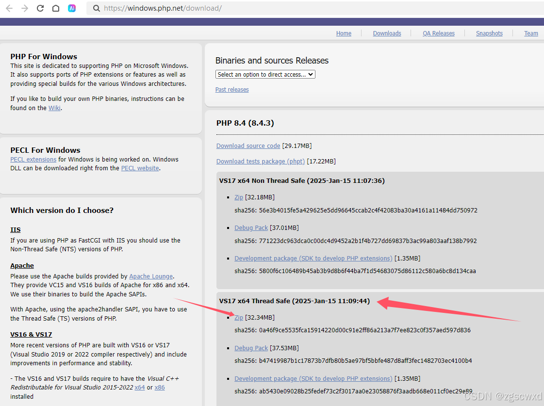Screen dimensions: 544x406
Task: Click Download source code link
Action: [248, 146]
